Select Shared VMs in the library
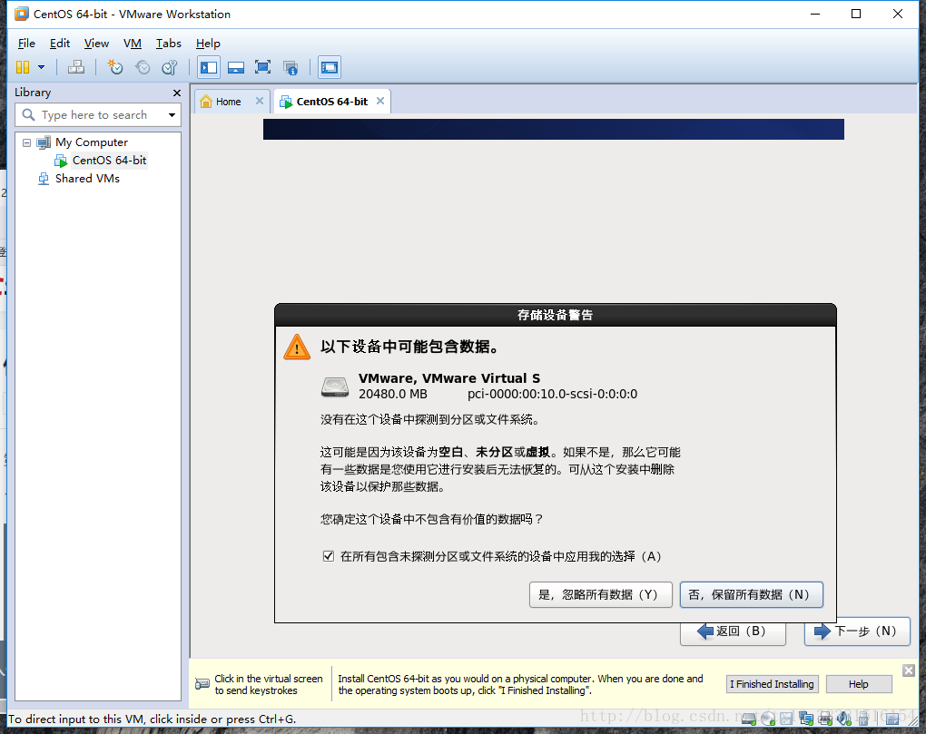Viewport: 926px width, 734px height. pos(87,178)
